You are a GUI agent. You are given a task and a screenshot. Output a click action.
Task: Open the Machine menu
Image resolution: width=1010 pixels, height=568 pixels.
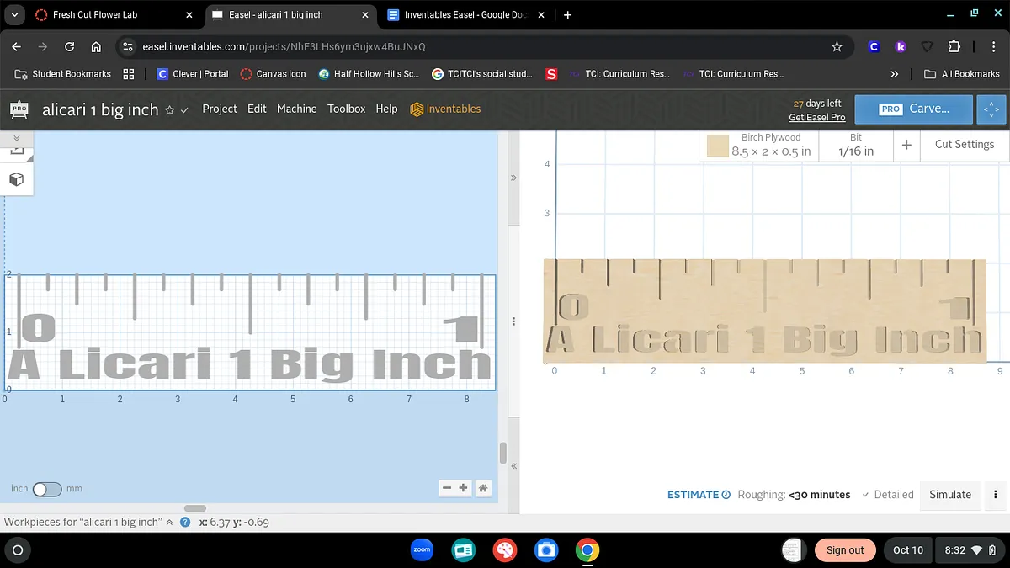click(296, 109)
